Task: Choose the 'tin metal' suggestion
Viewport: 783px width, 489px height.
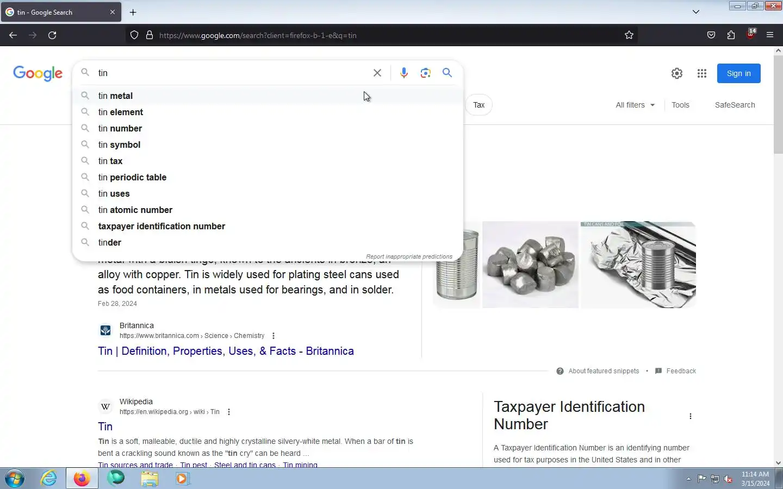Action: point(268,96)
